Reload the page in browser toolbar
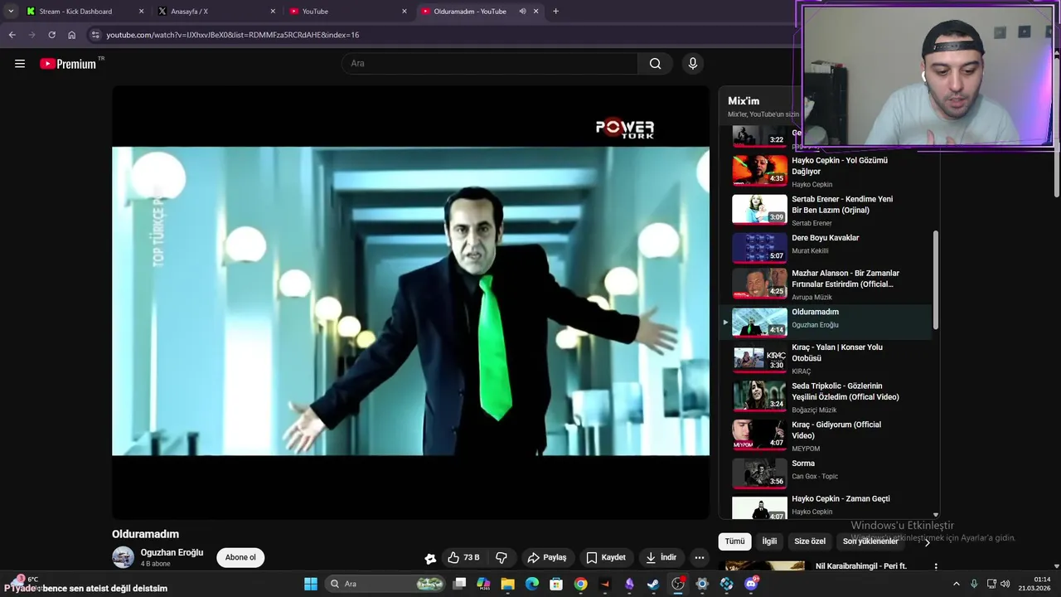The width and height of the screenshot is (1061, 597). click(x=51, y=35)
